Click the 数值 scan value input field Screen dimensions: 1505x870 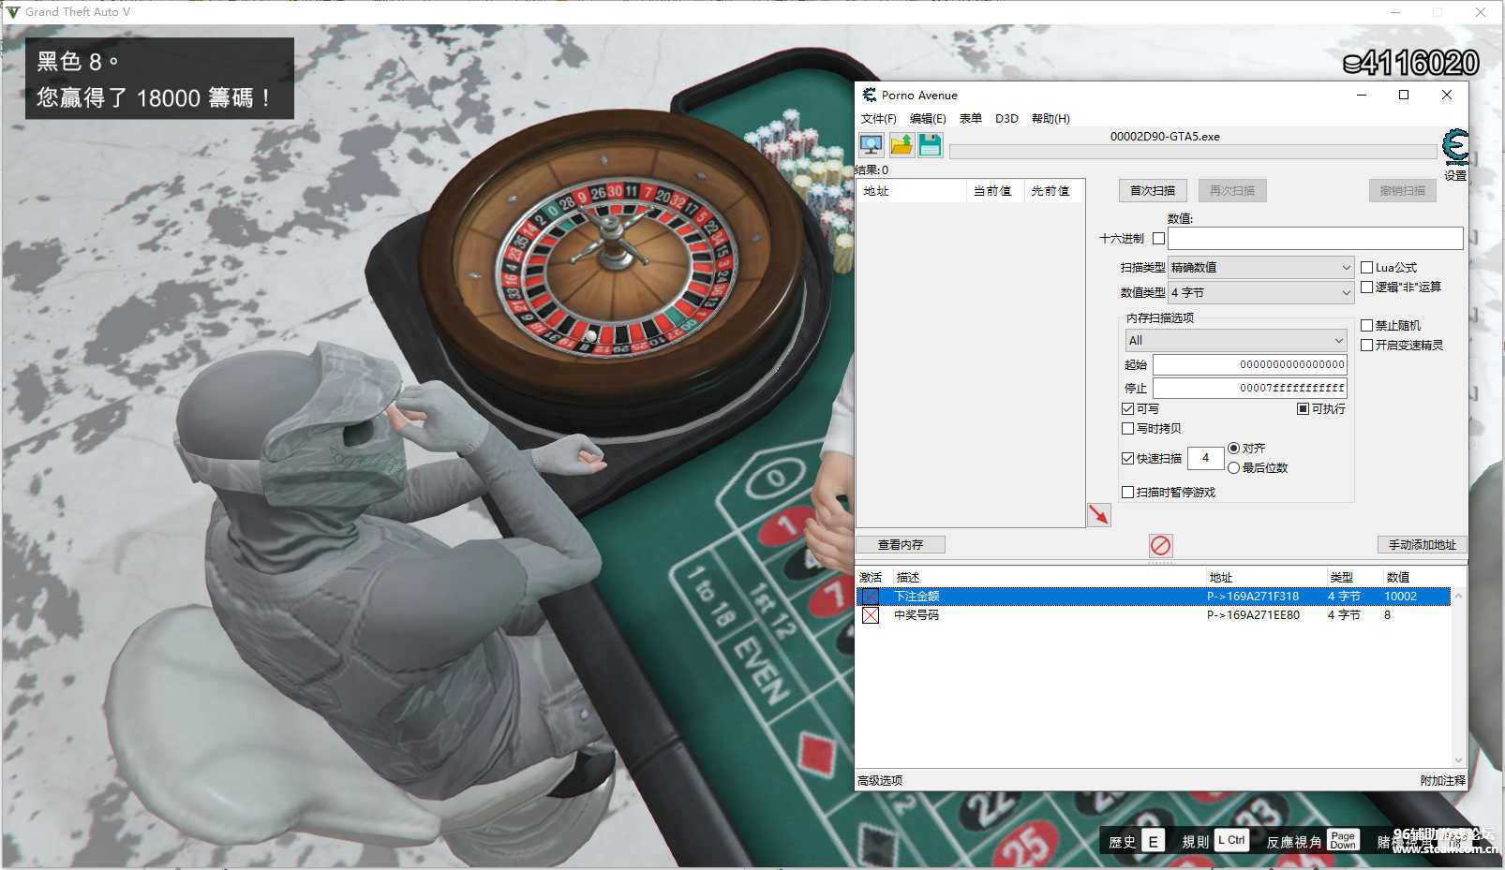pos(1315,239)
